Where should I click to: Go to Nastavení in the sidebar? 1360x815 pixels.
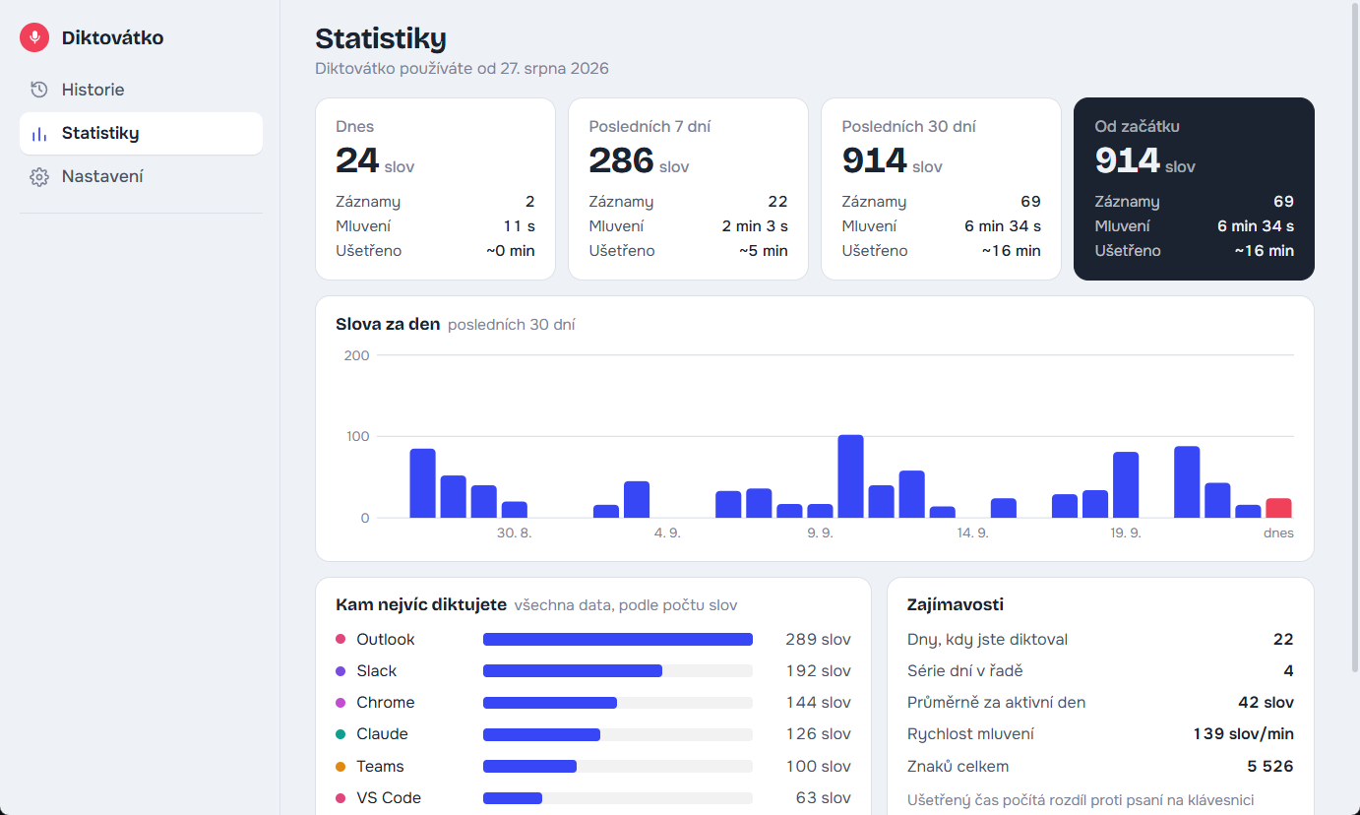click(x=141, y=177)
